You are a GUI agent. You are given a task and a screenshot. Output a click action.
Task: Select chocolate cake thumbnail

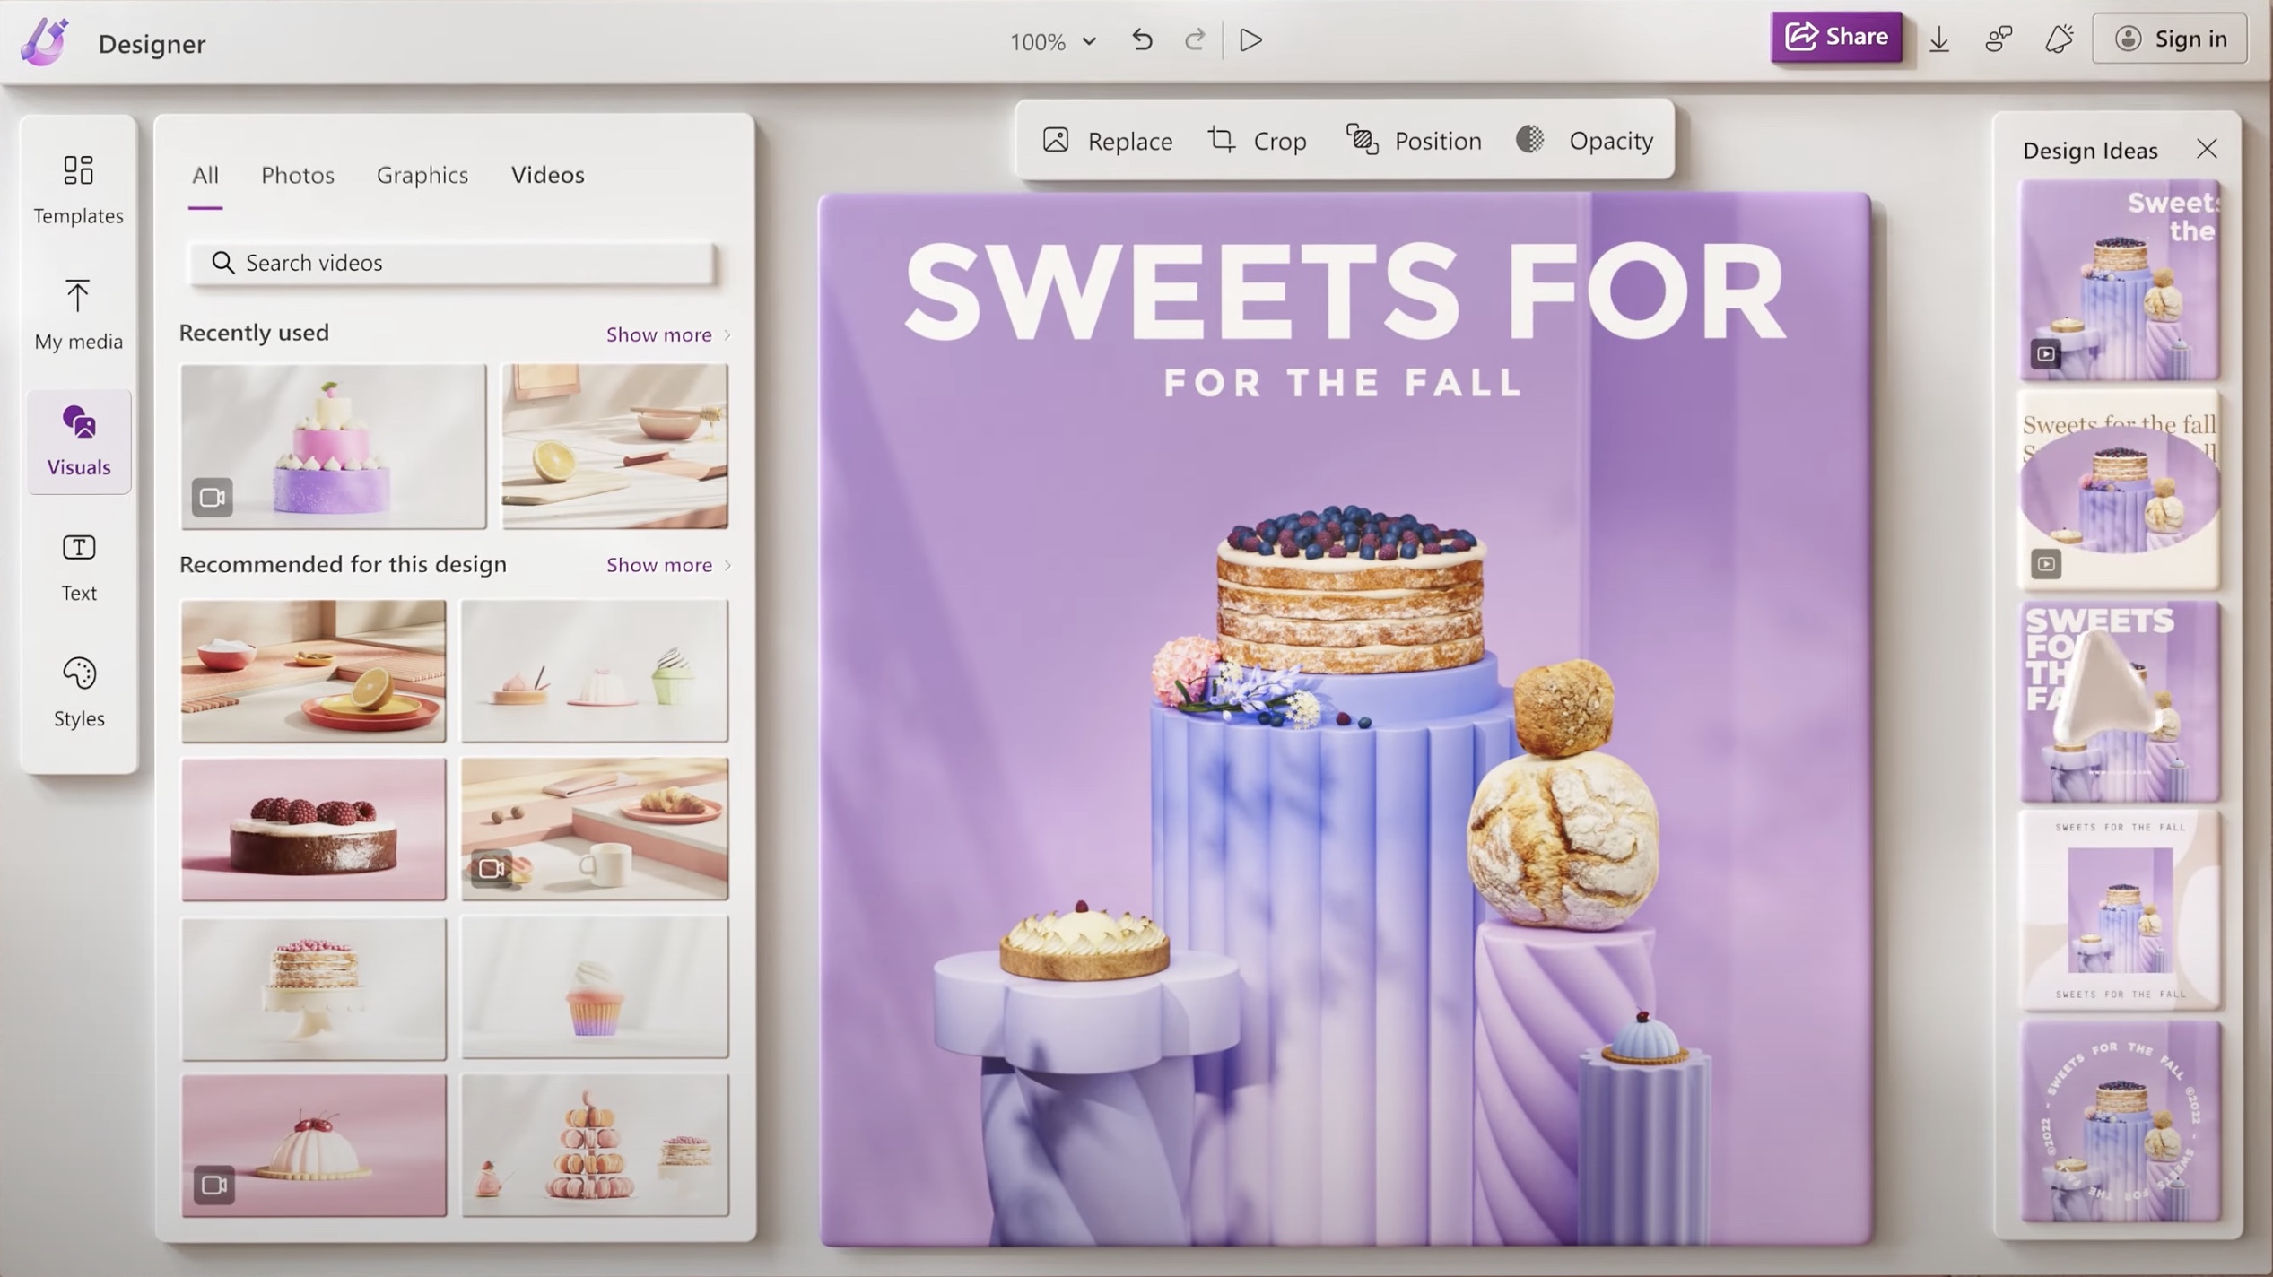coord(312,828)
